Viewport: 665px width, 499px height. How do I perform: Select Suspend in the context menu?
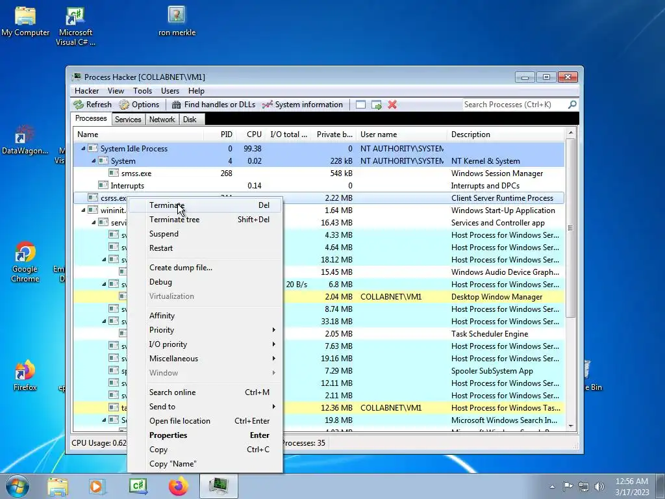pos(205,234)
